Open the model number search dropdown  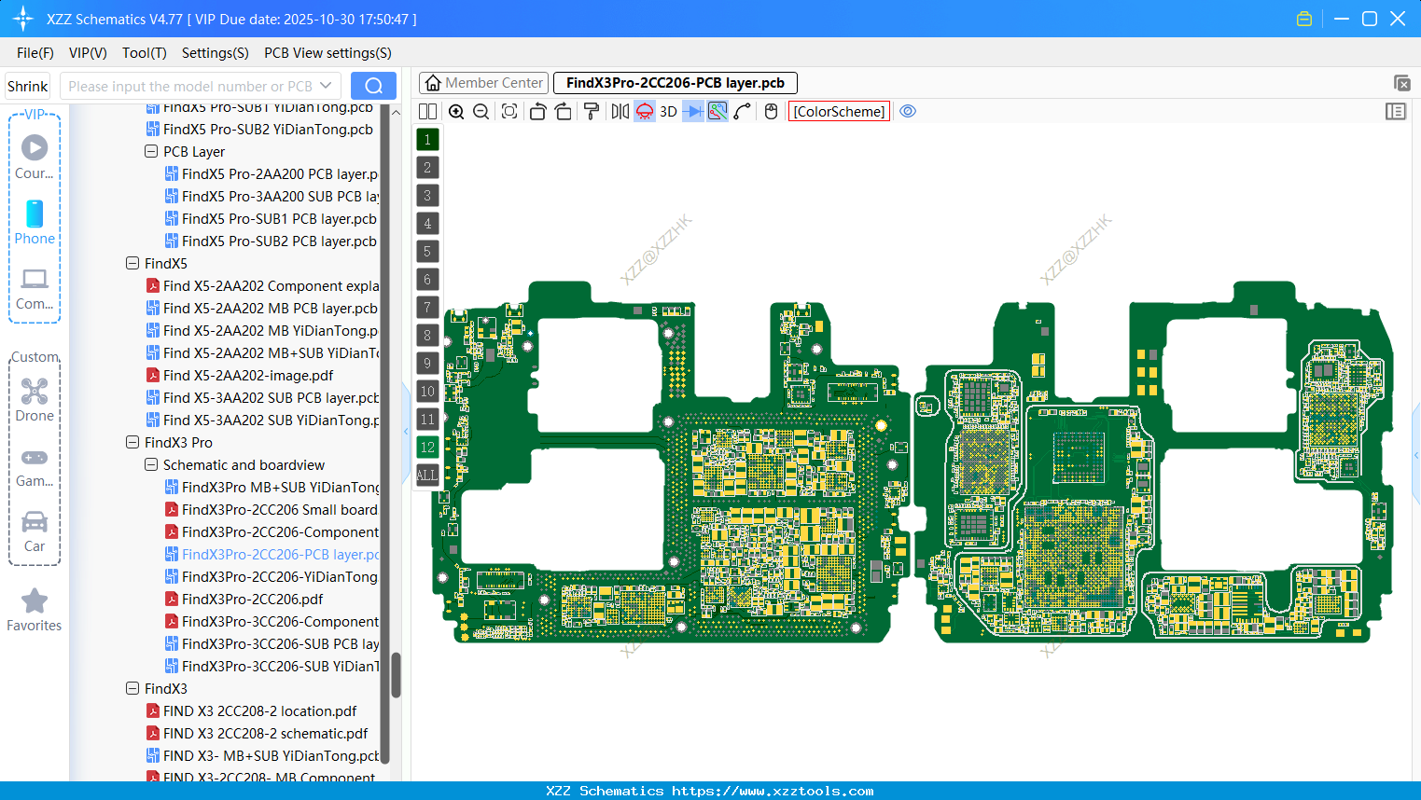[326, 85]
